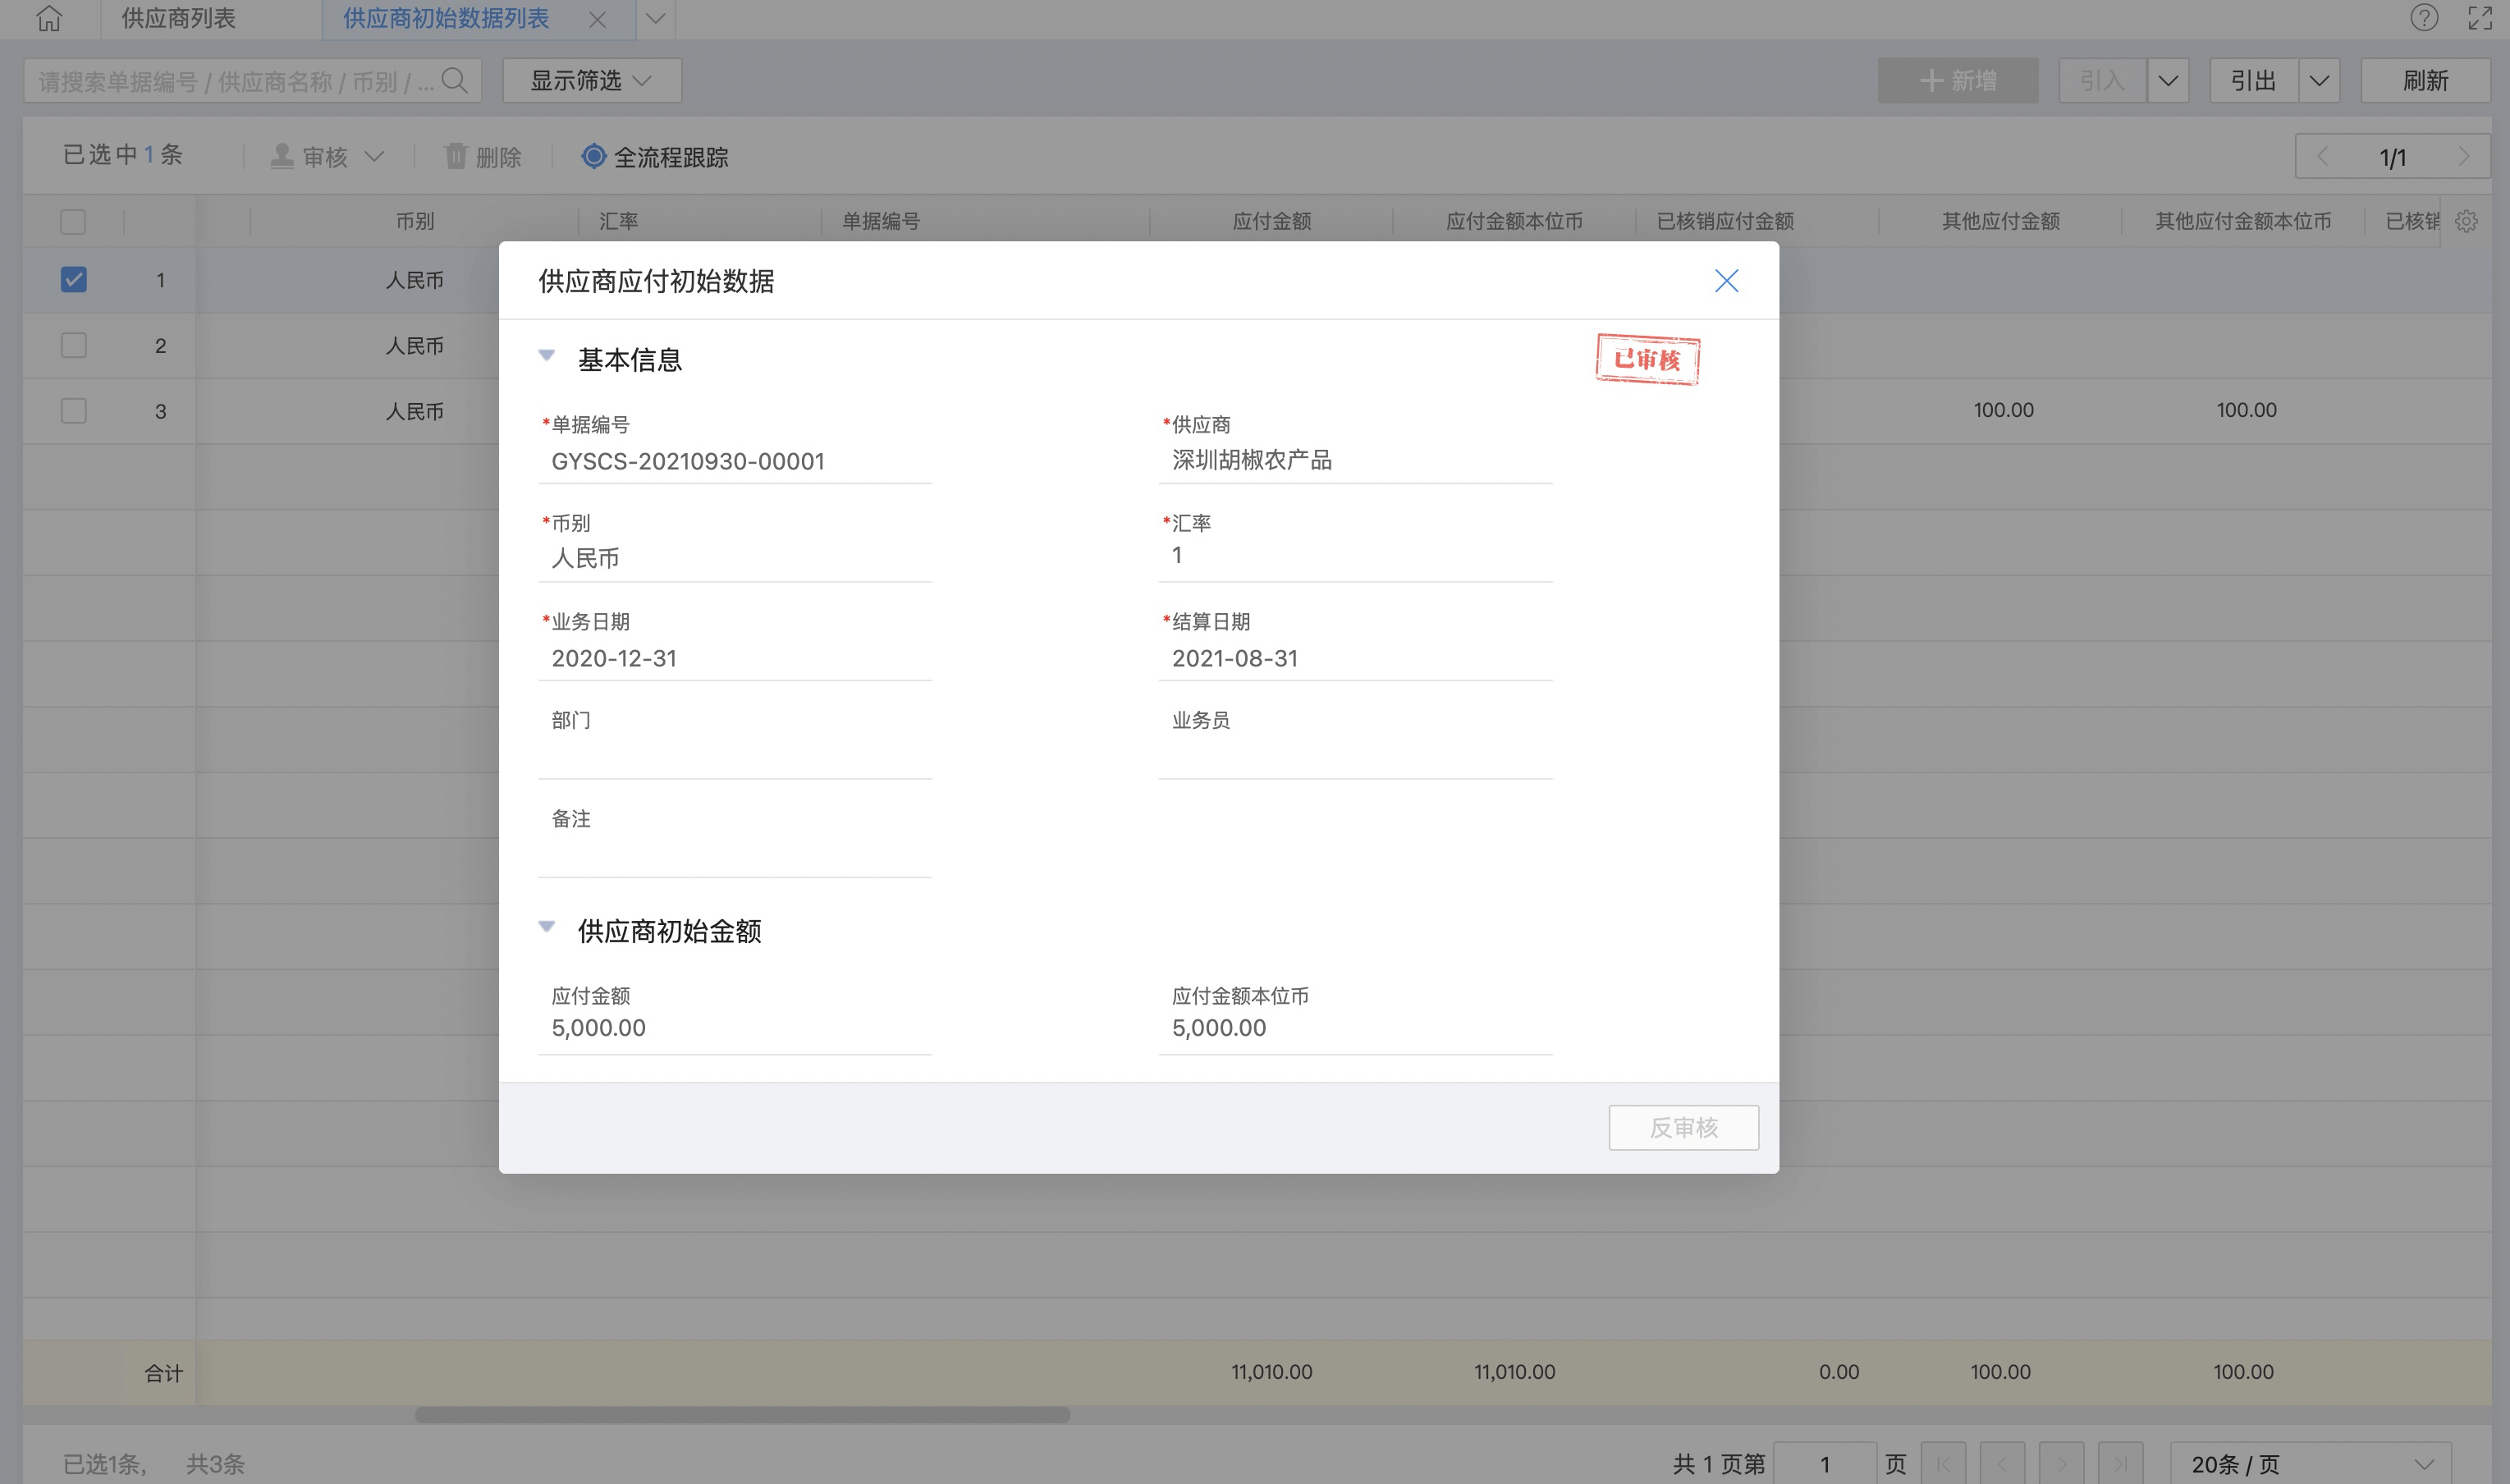Screen dimensions: 2510x1484
Task: Open the 显示筛选 dropdown
Action: pos(591,80)
